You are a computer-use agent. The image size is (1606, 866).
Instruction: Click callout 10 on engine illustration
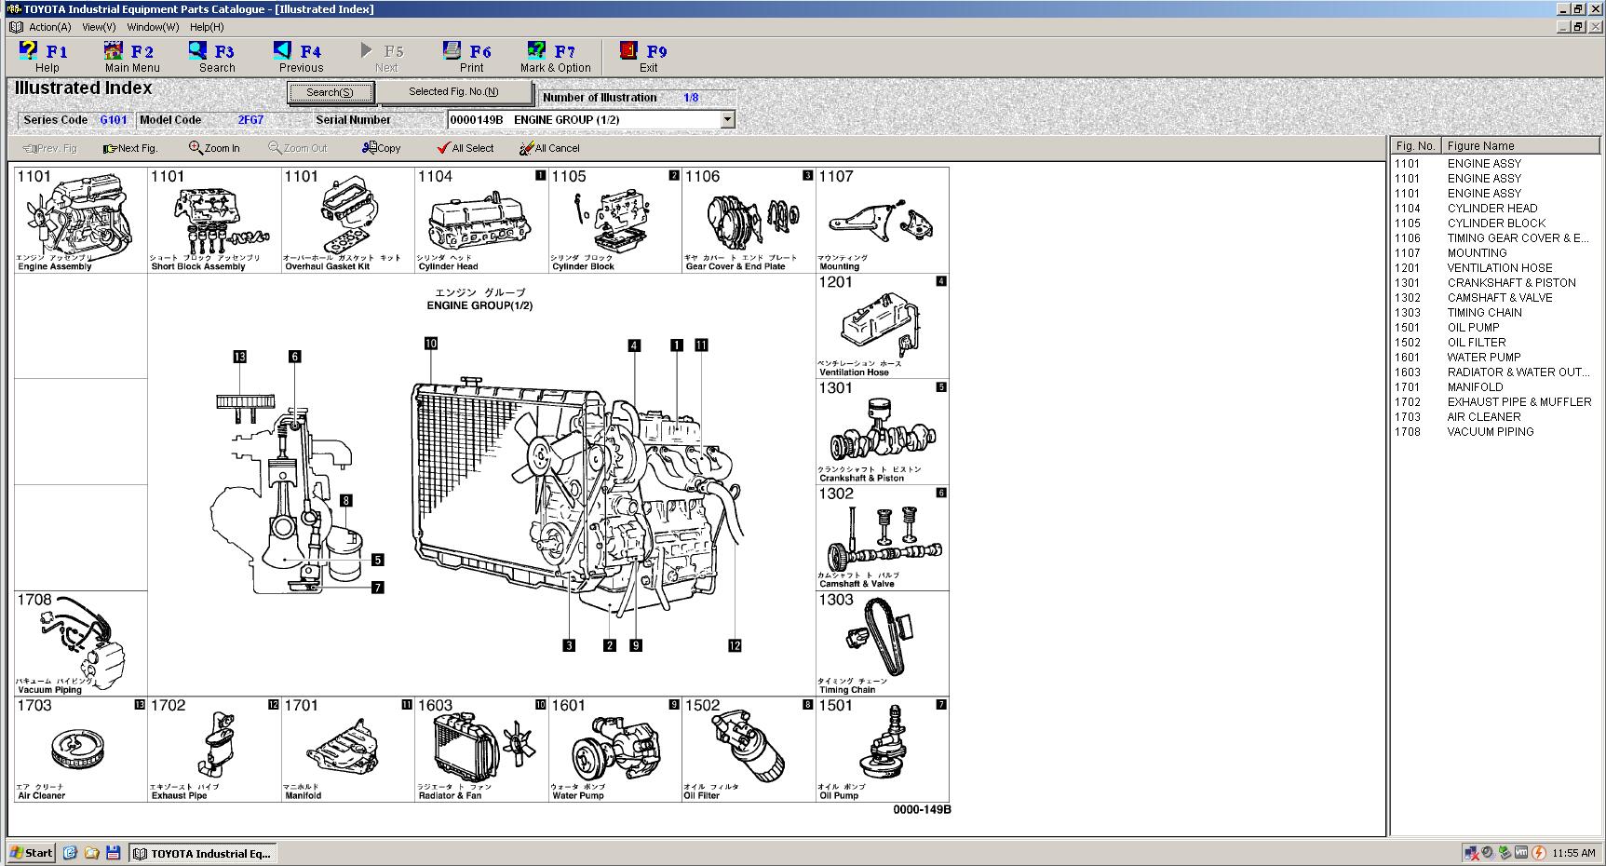click(430, 344)
